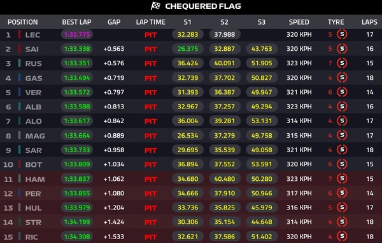
Task: Select the TYRE column header
Action: pos(336,22)
